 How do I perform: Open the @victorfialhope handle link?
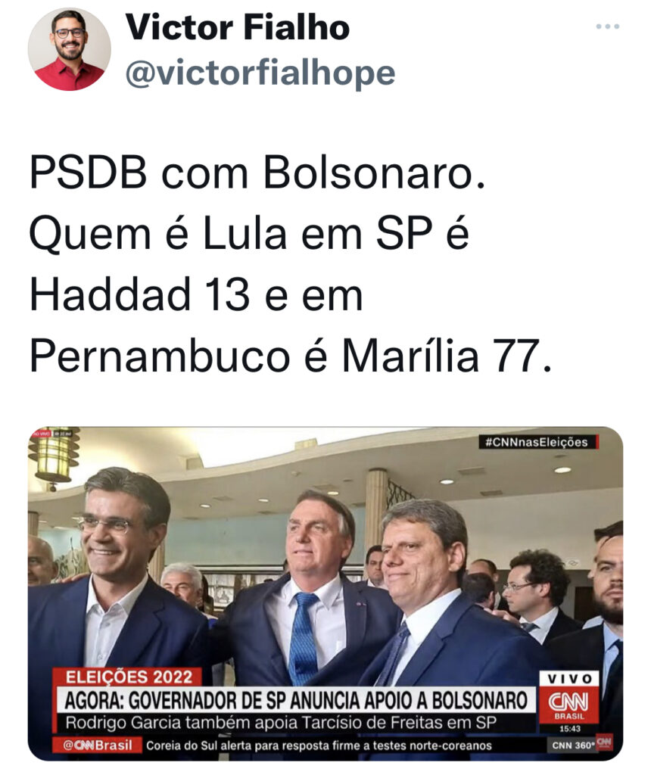coord(260,73)
